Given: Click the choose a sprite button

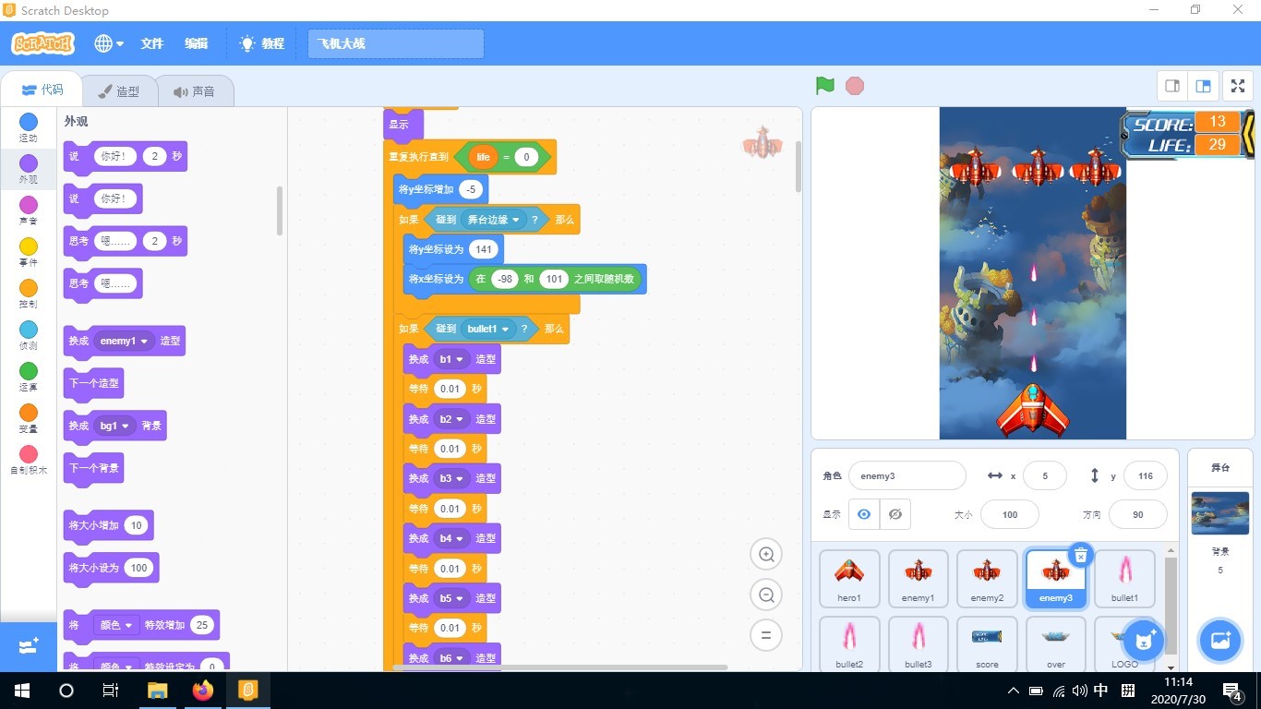Looking at the screenshot, I should point(1144,641).
